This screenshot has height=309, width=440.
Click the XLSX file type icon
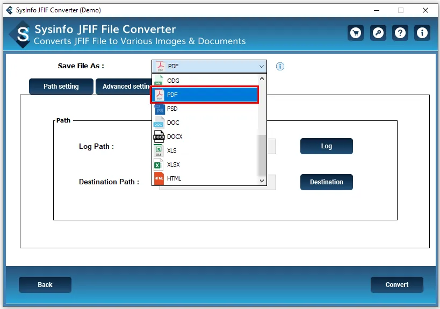coord(158,164)
